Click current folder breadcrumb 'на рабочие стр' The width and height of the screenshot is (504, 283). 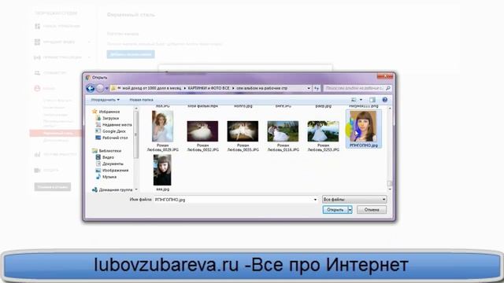pos(262,88)
